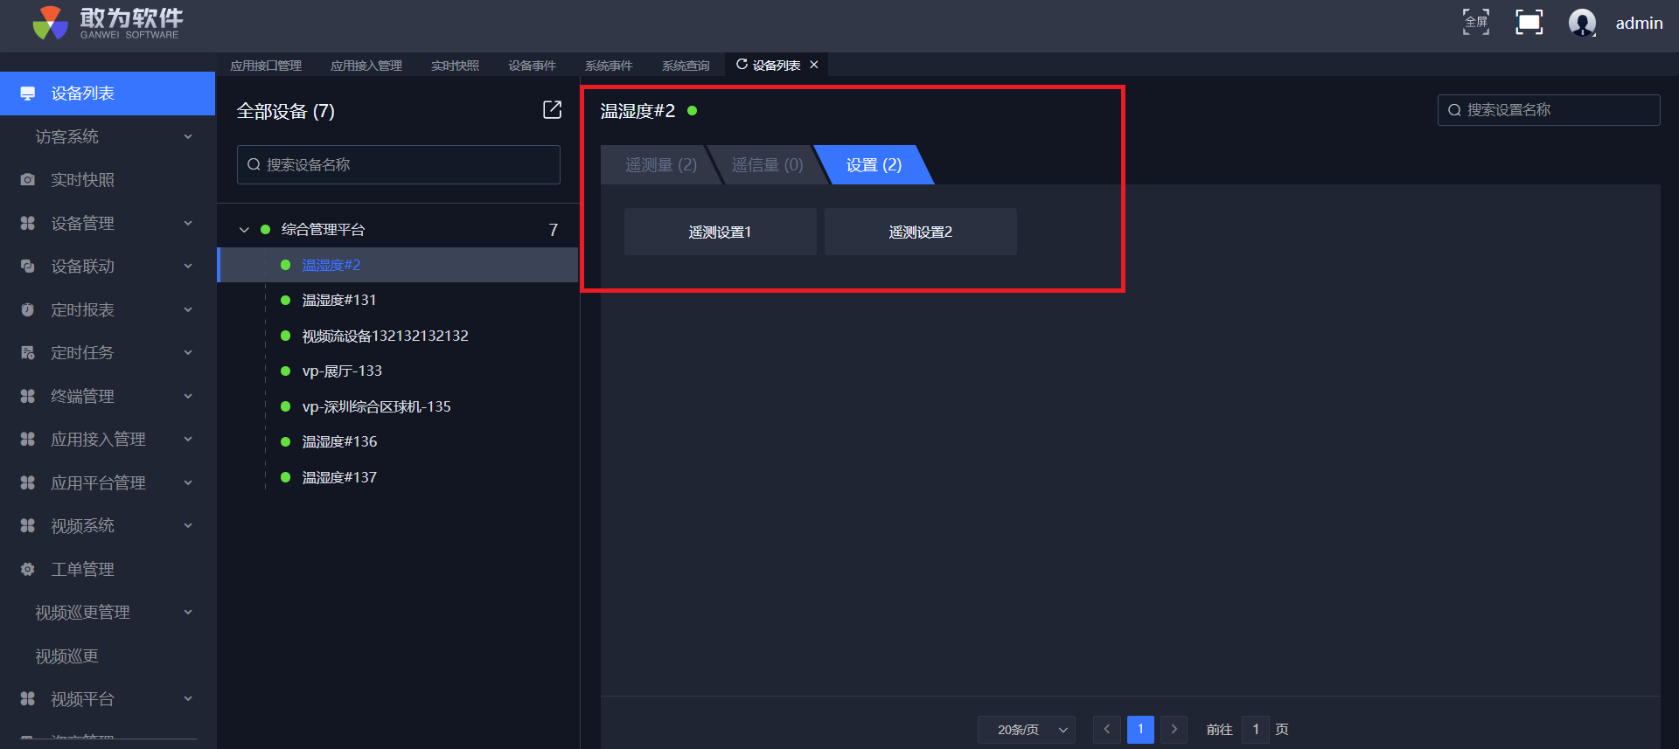Select the 设置 (2) tab
Viewport: 1679px width, 749px height.
pos(874,164)
